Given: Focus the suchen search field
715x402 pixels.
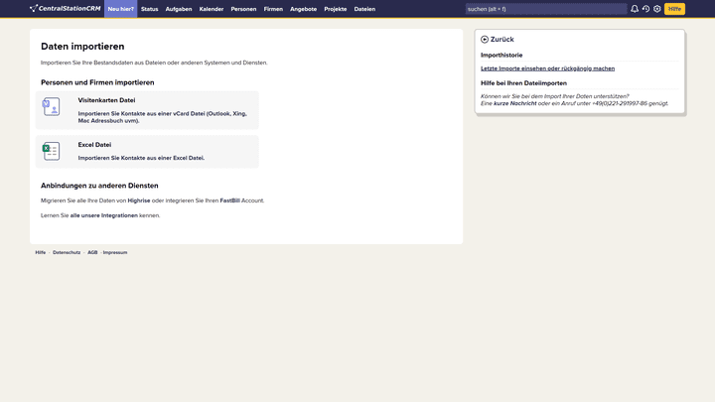Looking at the screenshot, I should (544, 9).
